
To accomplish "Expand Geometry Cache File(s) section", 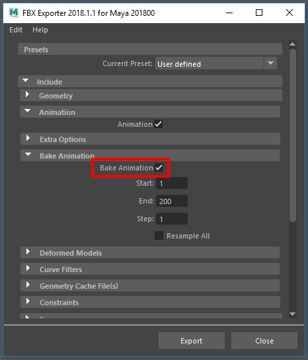I will pos(28,285).
